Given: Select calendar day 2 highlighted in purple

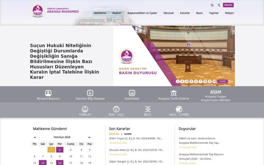Looking at the screenshot, I should (60, 150).
